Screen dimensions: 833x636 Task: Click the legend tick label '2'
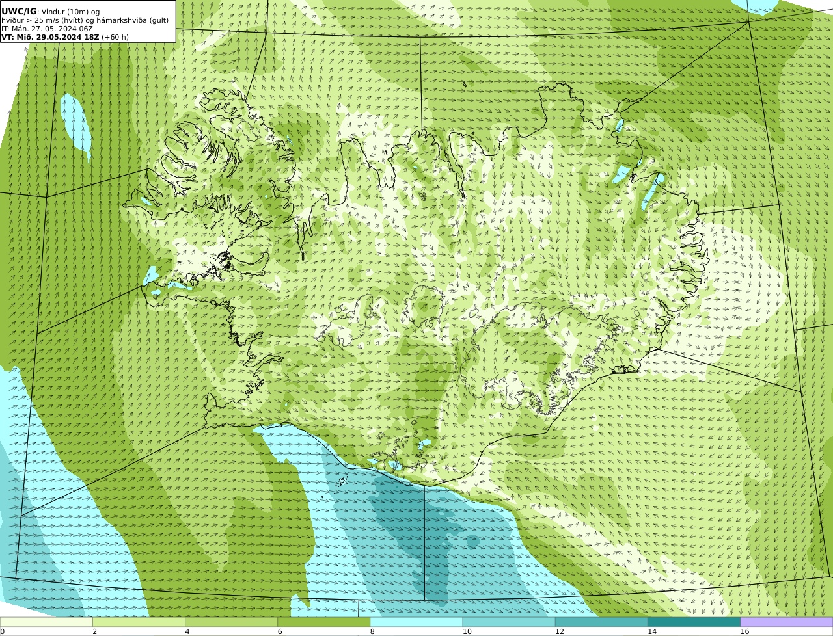[94, 631]
